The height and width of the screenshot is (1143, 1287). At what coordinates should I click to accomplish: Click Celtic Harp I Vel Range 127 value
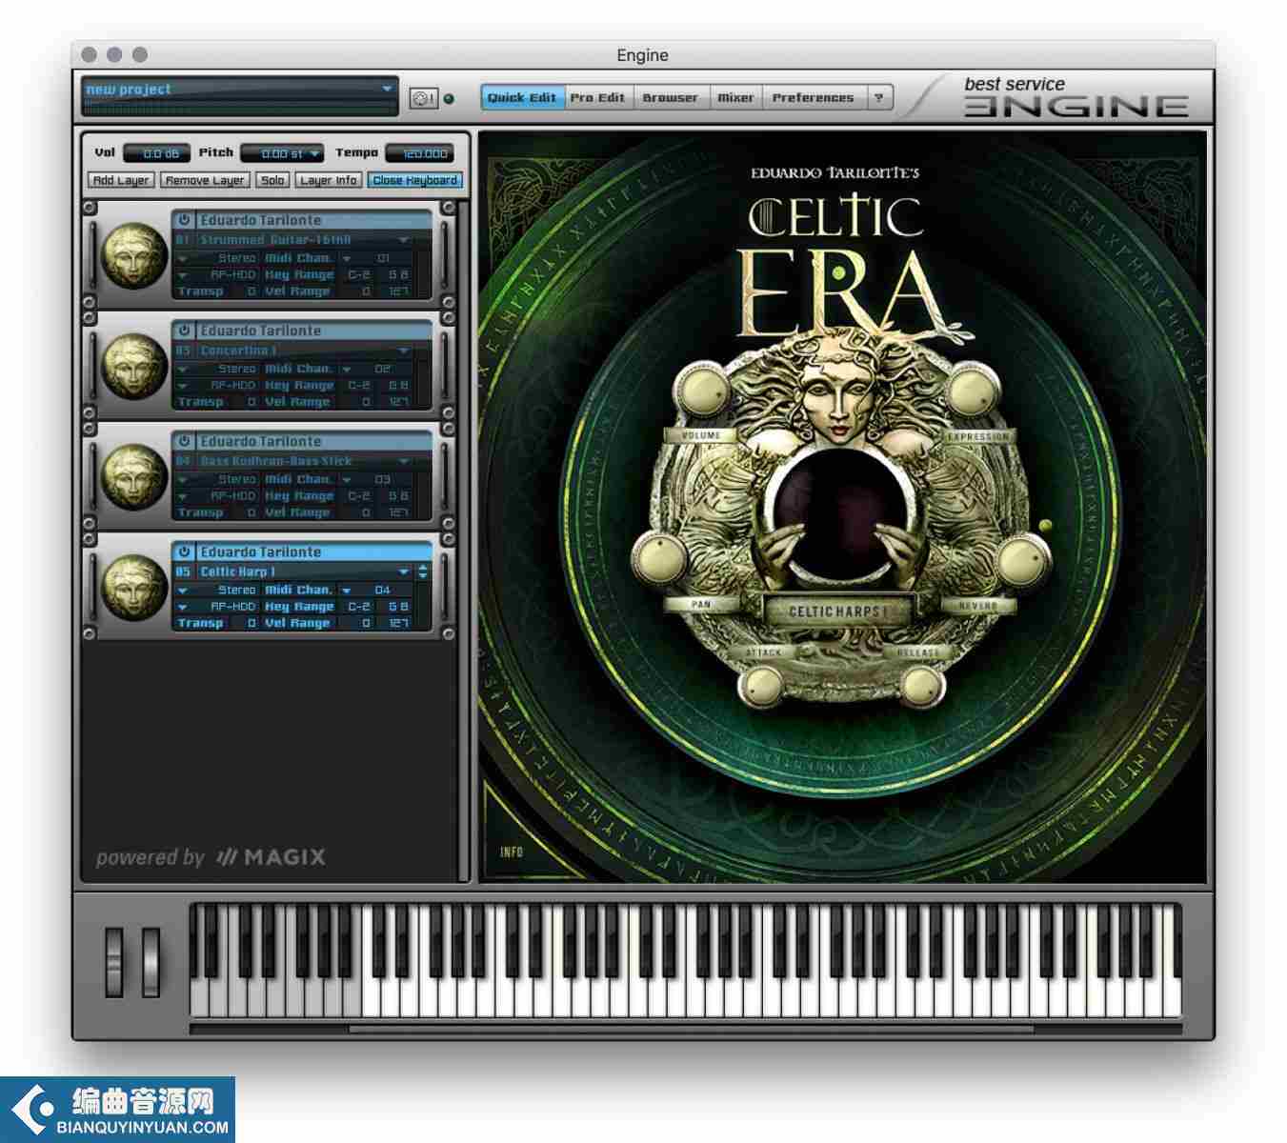(398, 623)
